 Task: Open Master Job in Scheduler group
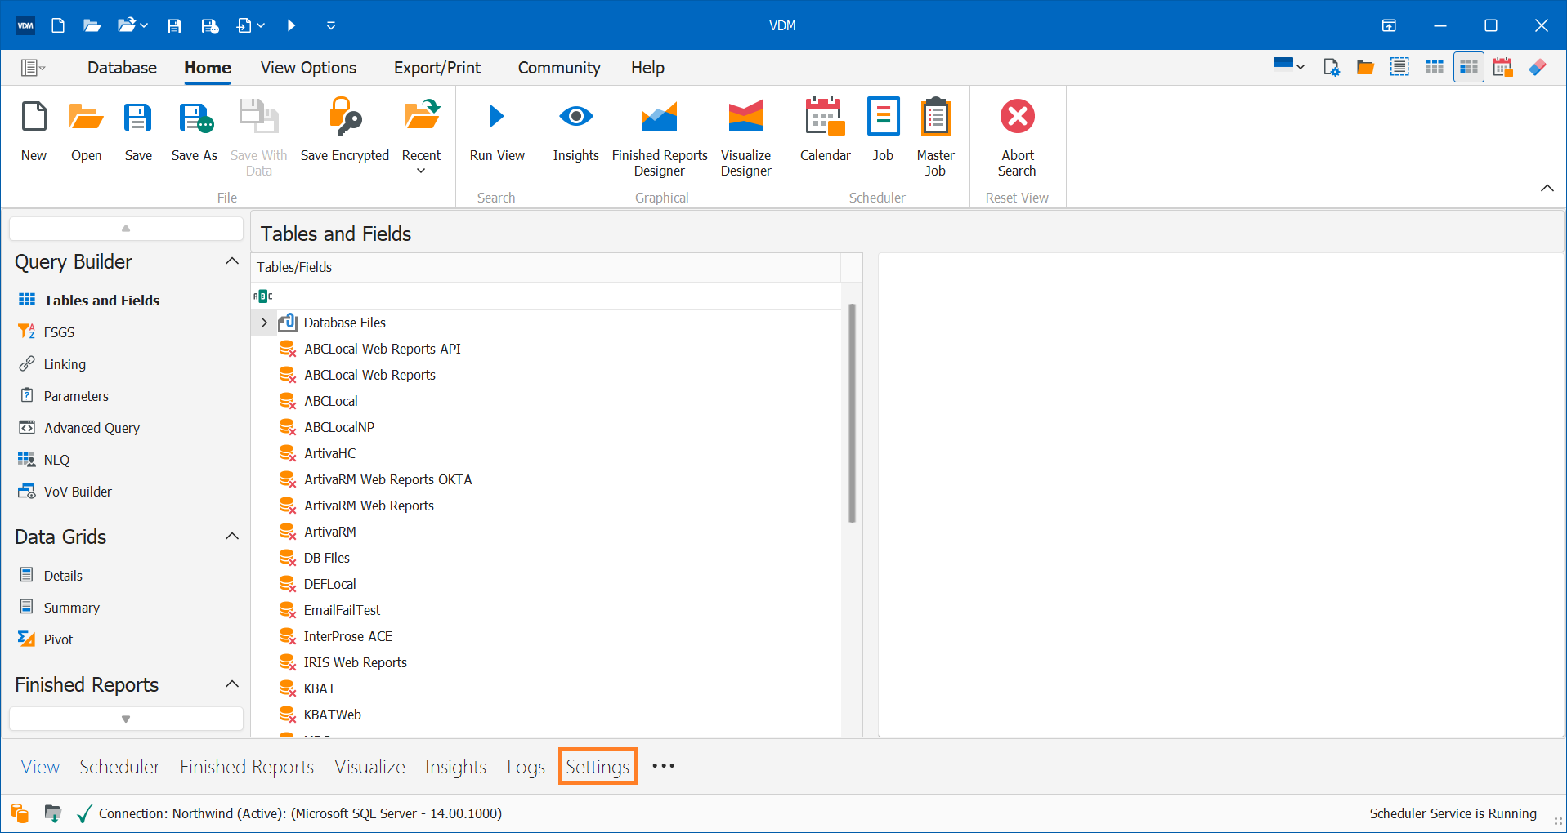coord(935,137)
